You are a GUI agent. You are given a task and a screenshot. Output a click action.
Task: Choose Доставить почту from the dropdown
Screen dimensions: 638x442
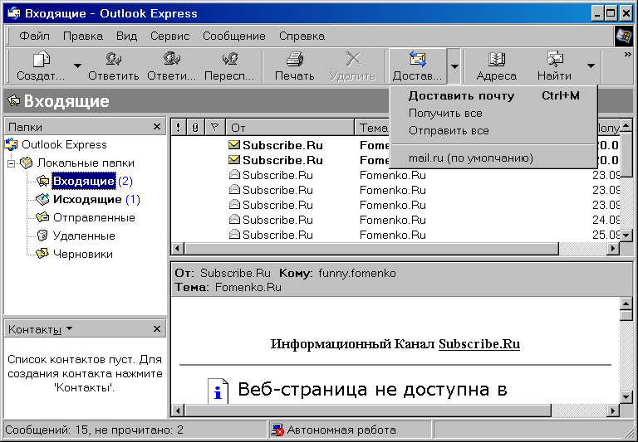[x=493, y=96]
